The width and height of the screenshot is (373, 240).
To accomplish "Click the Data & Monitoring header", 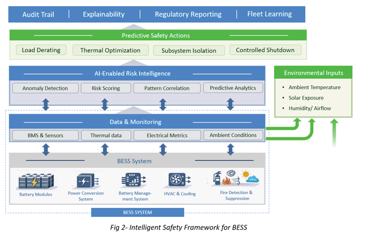I will [137, 122].
